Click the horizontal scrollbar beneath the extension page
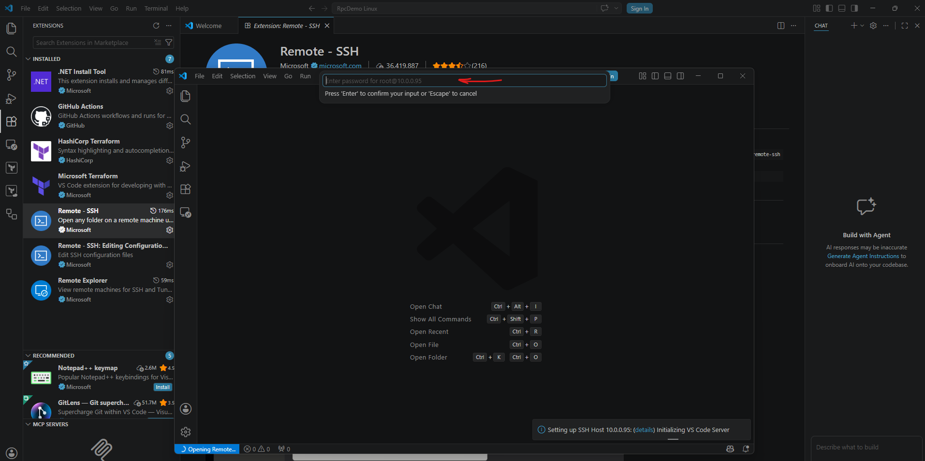 coord(390,457)
